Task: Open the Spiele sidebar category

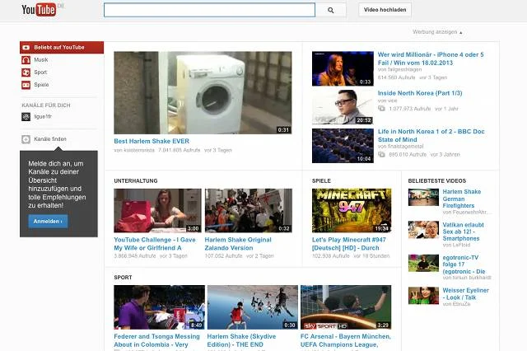Action: (41, 85)
